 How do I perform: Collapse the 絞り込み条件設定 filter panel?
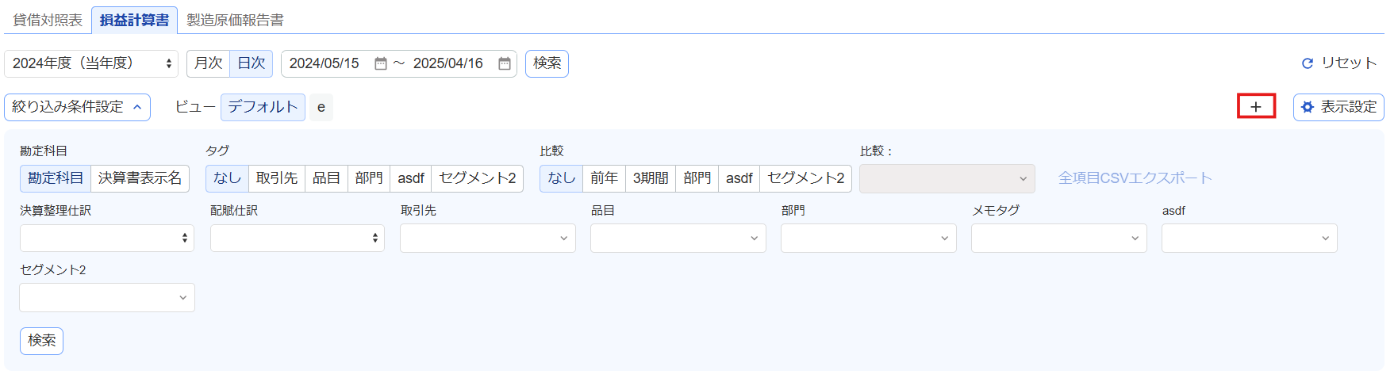pos(77,107)
